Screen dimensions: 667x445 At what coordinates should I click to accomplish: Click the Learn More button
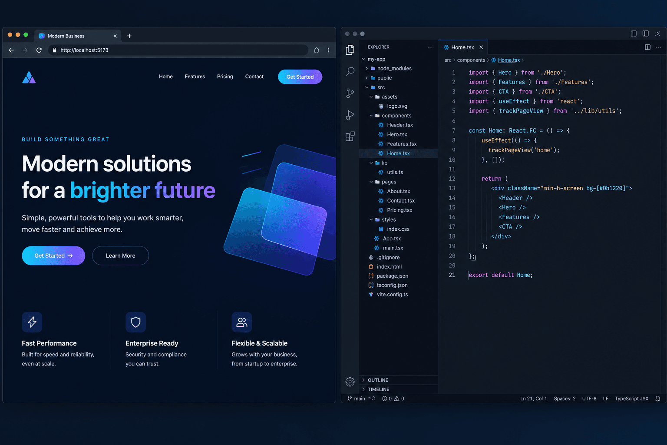click(121, 256)
